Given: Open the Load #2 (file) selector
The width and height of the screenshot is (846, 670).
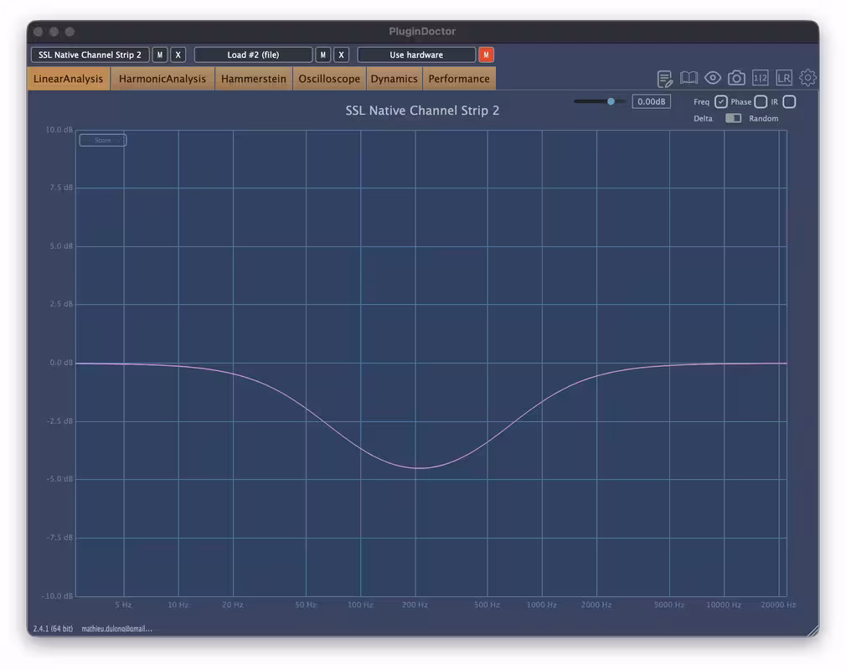Looking at the screenshot, I should click(253, 55).
